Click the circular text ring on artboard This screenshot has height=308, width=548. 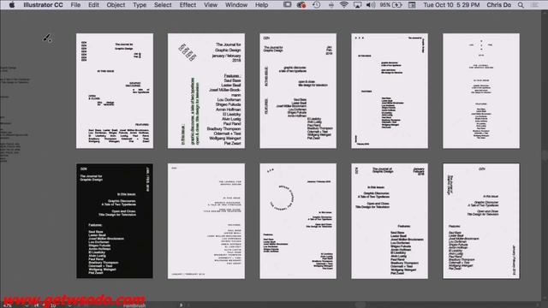(x=282, y=198)
